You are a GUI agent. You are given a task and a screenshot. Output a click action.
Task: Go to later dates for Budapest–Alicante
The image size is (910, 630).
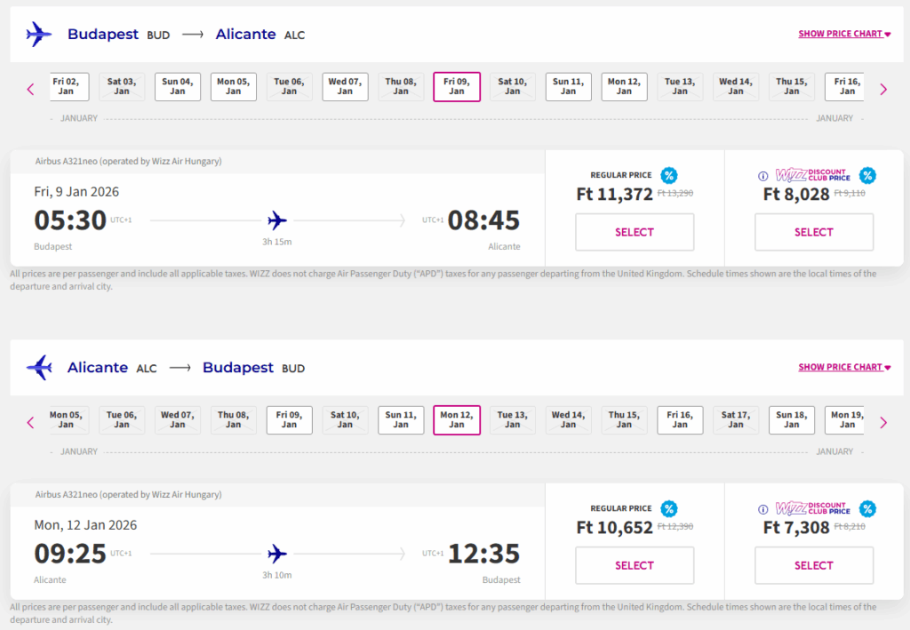pyautogui.click(x=882, y=89)
